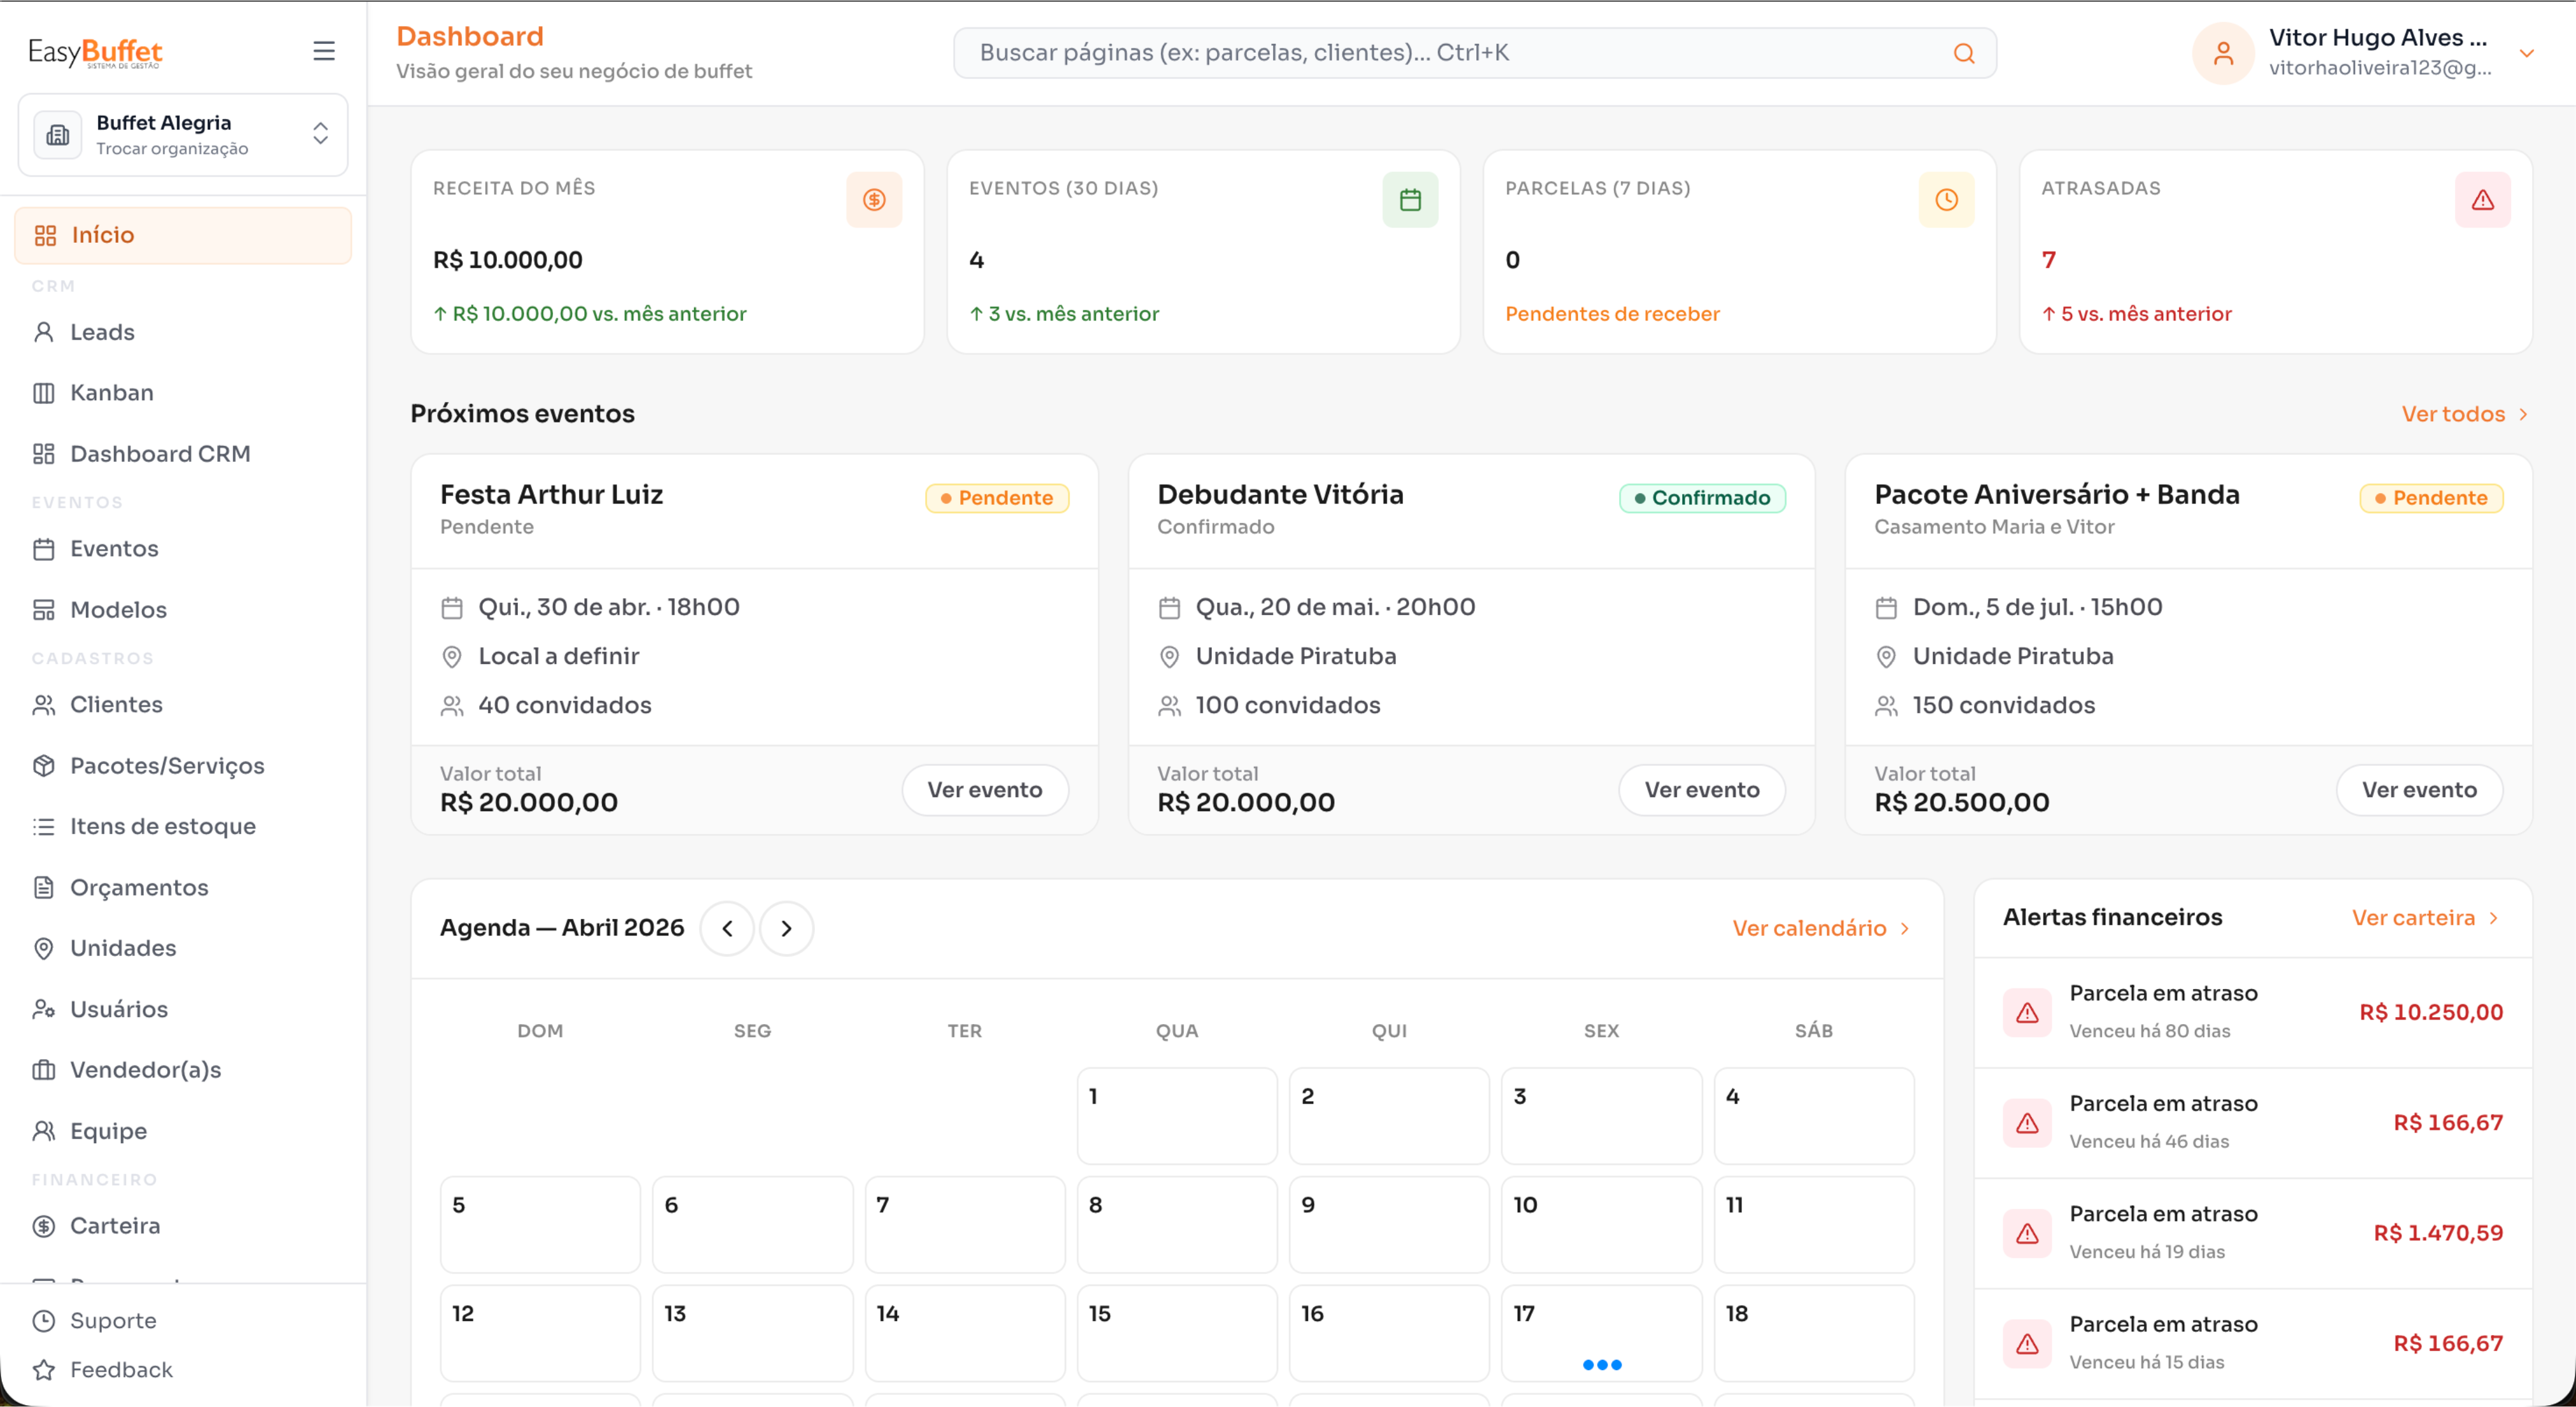Image resolution: width=2576 pixels, height=1407 pixels.
Task: Click the R$ 1.470,59 overdue alert
Action: click(2253, 1234)
